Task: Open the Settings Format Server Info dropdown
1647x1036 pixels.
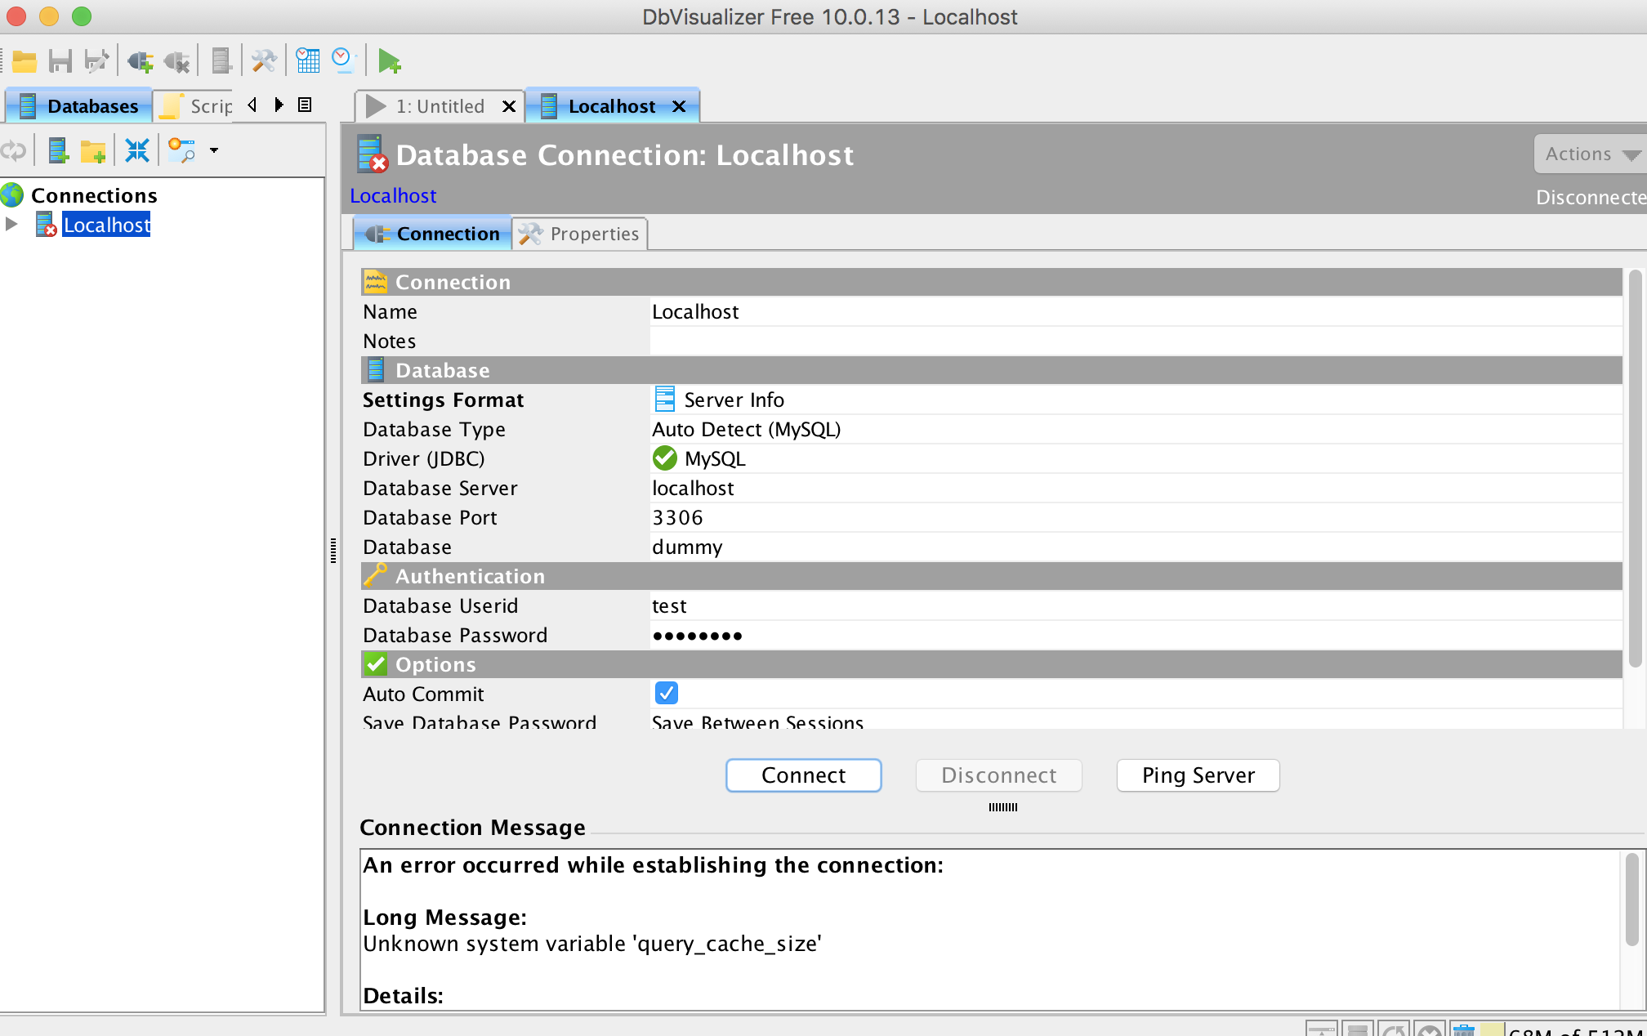Action: click(x=1136, y=400)
